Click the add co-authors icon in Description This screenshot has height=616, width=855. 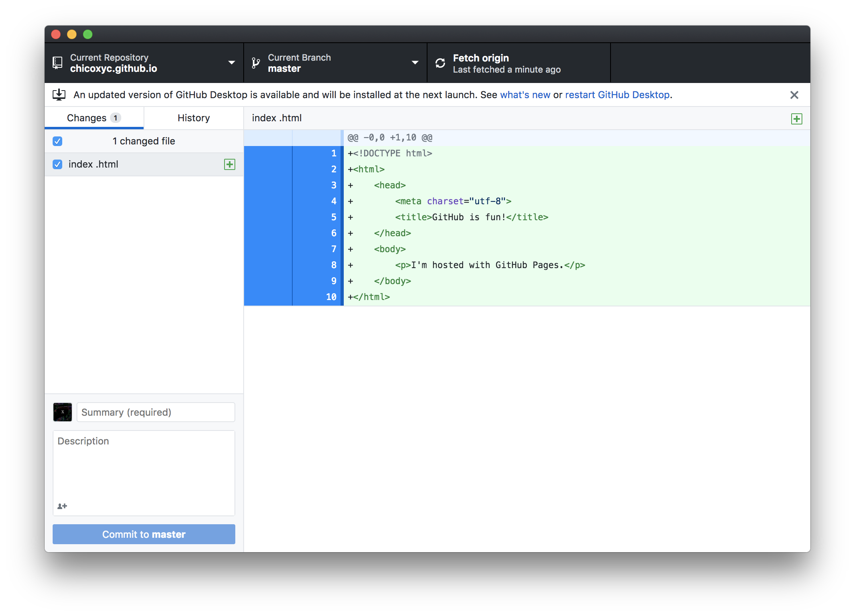coord(62,506)
